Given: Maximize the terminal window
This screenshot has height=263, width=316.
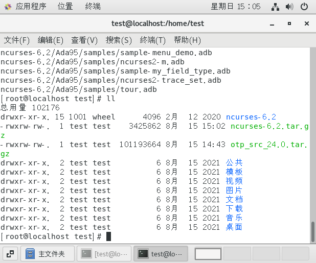Looking at the screenshot, I should click(x=289, y=23).
